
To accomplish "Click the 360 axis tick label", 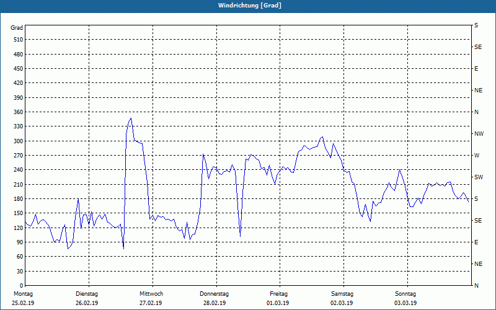I will tap(18, 112).
